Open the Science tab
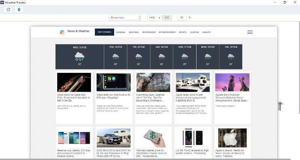The image size is (300, 160). pos(195,32)
